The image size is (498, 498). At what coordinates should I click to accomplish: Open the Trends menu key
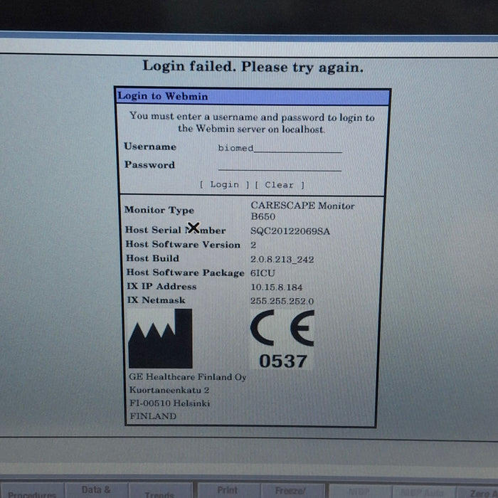(159, 494)
